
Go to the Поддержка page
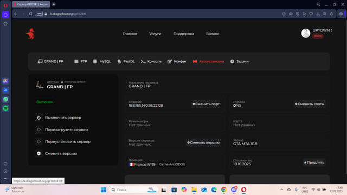click(184, 34)
